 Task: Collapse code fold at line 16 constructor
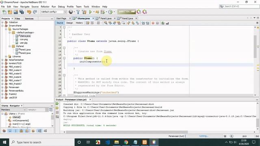(64, 58)
